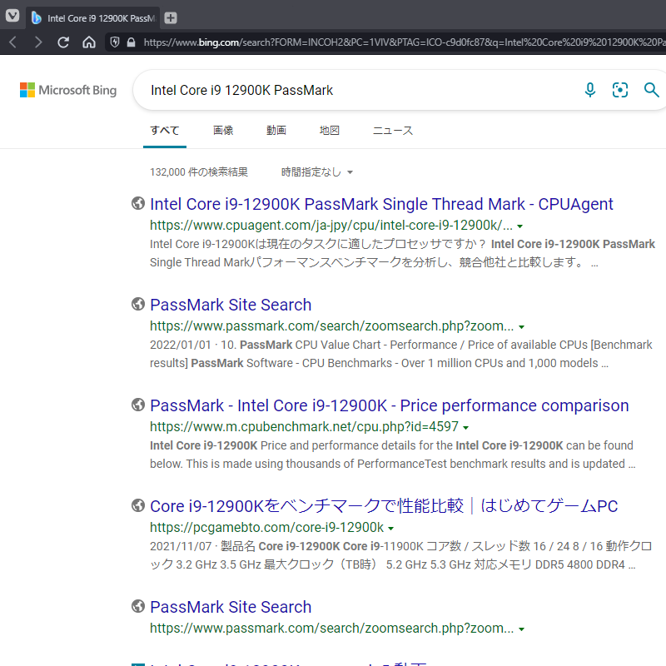The height and width of the screenshot is (666, 666).
Task: Click the 132,000 件の検索結果 count
Action: coord(199,172)
